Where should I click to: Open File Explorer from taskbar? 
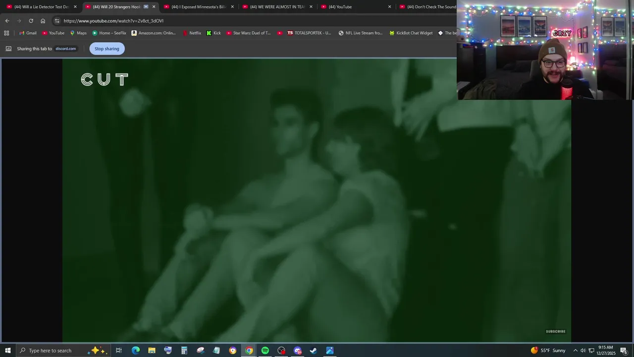tap(152, 351)
